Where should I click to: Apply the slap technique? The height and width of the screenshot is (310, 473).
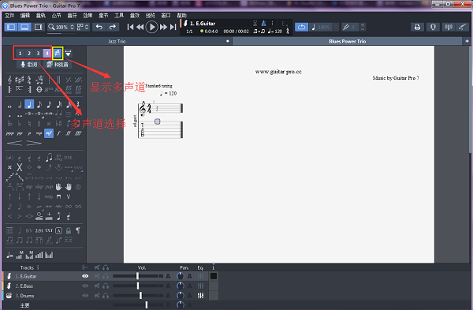click(39, 187)
